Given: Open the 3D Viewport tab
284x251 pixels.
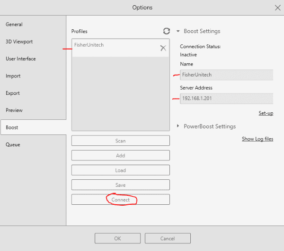Looking at the screenshot, I should point(33,42).
